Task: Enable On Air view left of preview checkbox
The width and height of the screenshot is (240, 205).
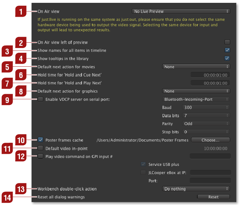Action: pos(227,42)
